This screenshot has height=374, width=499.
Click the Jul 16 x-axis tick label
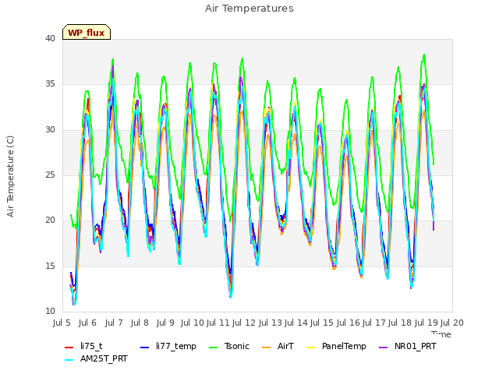coord(349,323)
